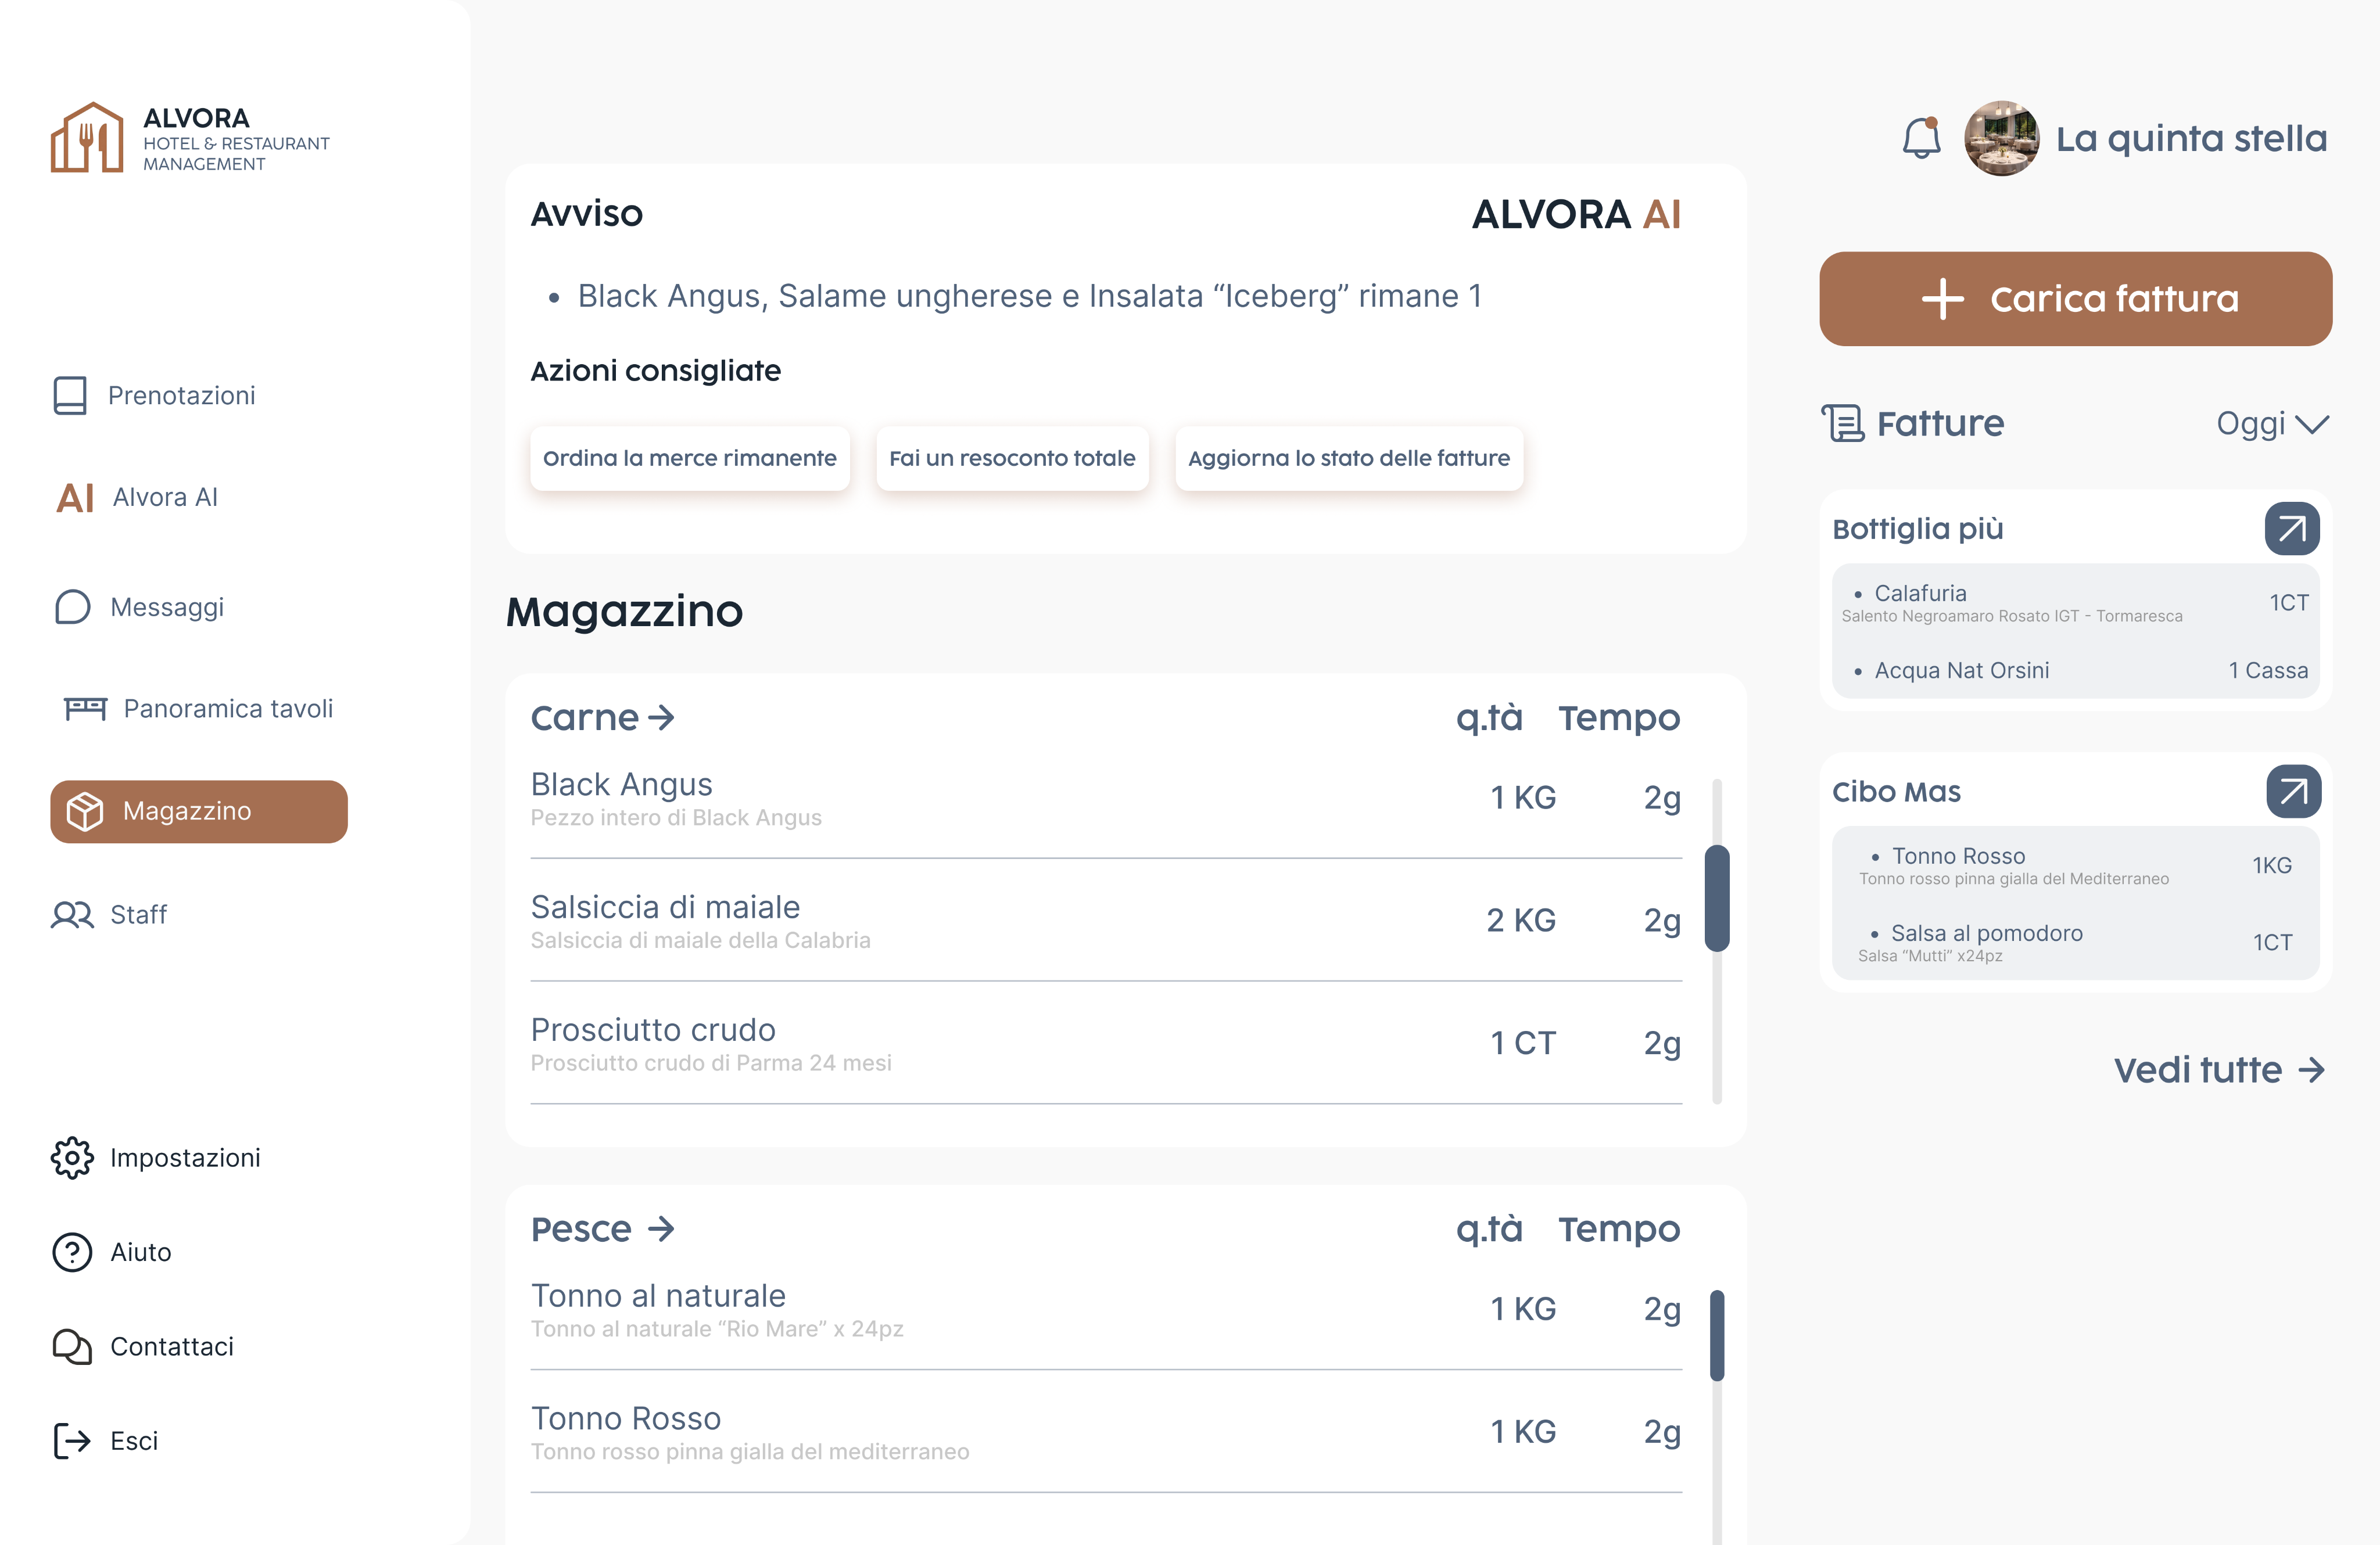The height and width of the screenshot is (1545, 2380).
Task: Click the Carne list scrollbar thumb
Action: tap(1716, 897)
